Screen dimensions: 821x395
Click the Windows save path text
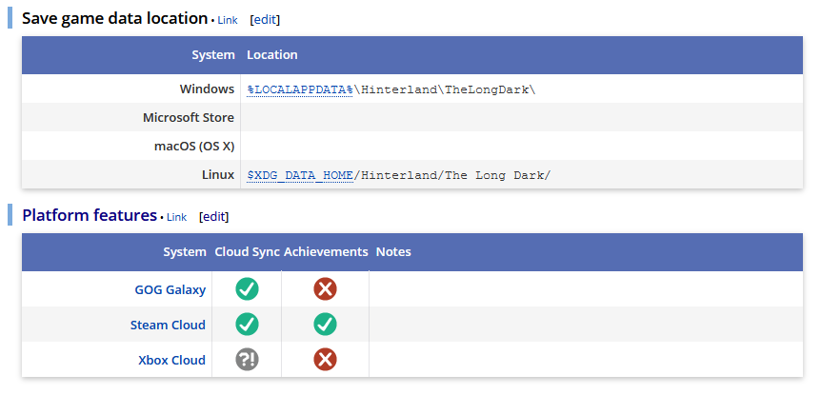pyautogui.click(x=446, y=89)
